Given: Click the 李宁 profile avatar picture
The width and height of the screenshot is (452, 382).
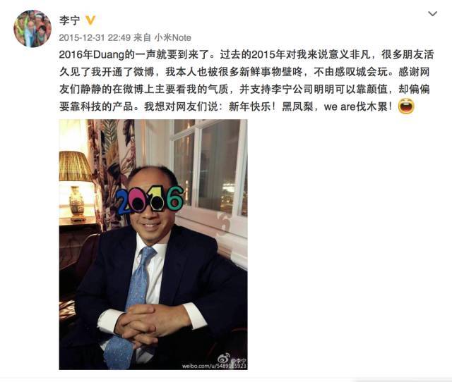Looking at the screenshot, I should [x=32, y=28].
